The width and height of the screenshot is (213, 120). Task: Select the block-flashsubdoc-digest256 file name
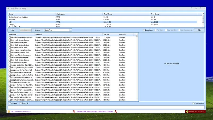point(22,100)
